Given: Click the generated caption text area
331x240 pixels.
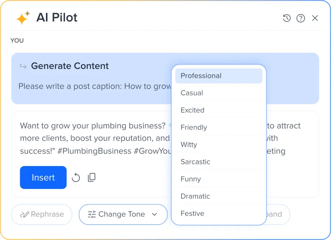Looking at the screenshot, I should point(90,138).
